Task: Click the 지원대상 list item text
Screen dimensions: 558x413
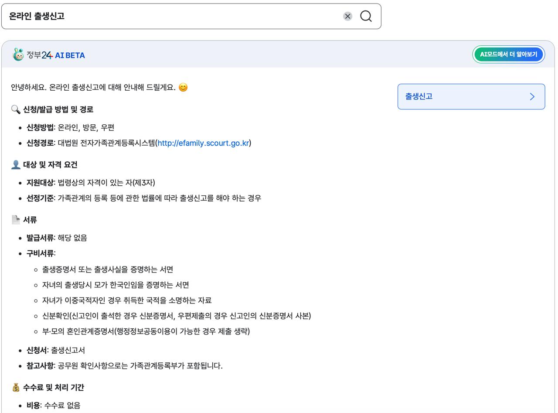Action: (91, 183)
